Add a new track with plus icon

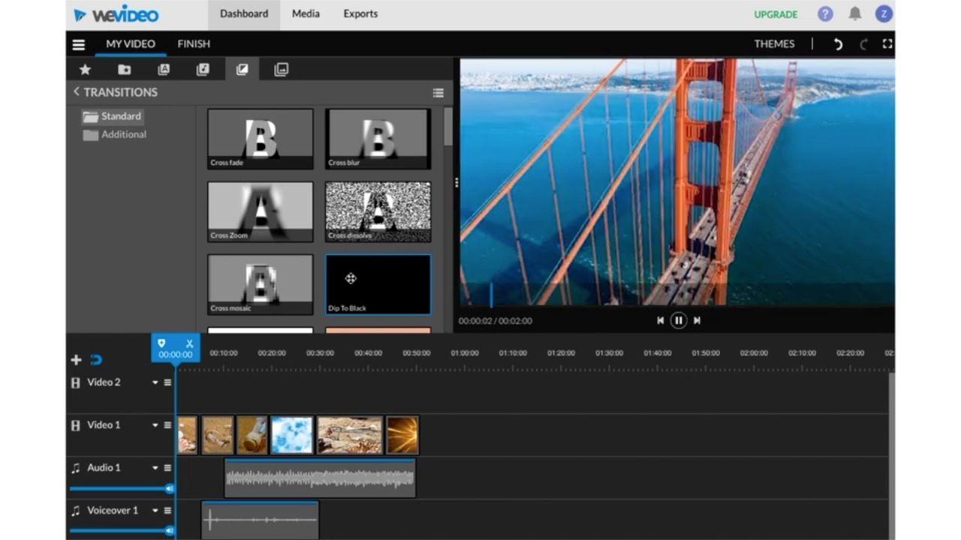pyautogui.click(x=76, y=360)
